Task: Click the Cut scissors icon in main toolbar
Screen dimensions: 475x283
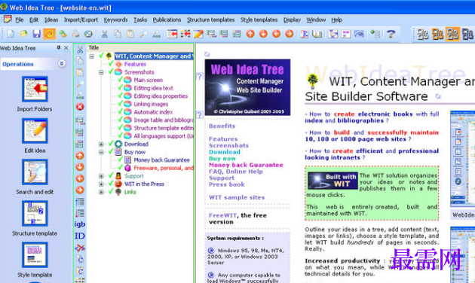Action: (x=105, y=34)
